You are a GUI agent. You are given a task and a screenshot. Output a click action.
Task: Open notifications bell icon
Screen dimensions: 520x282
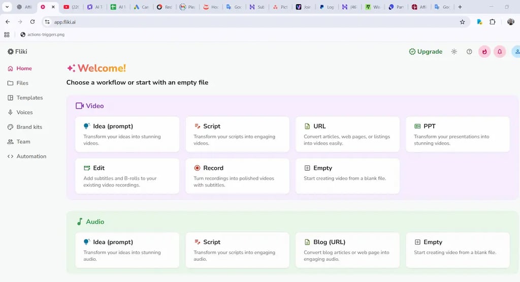[500, 51]
